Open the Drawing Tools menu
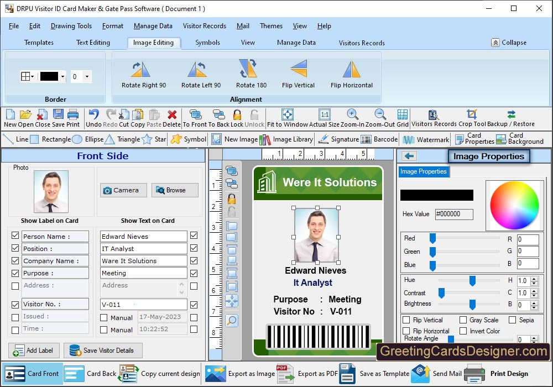This screenshot has width=553, height=387. (x=71, y=26)
